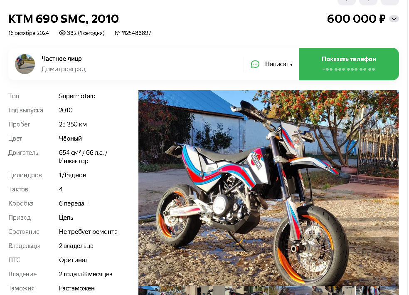Click the Частное лицо seller name
The image size is (409, 295).
(62, 59)
